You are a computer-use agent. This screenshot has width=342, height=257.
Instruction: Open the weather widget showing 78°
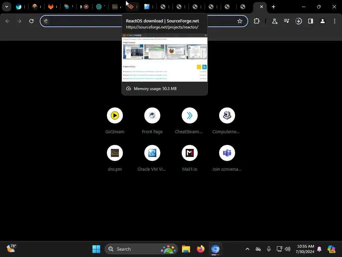pos(11,249)
